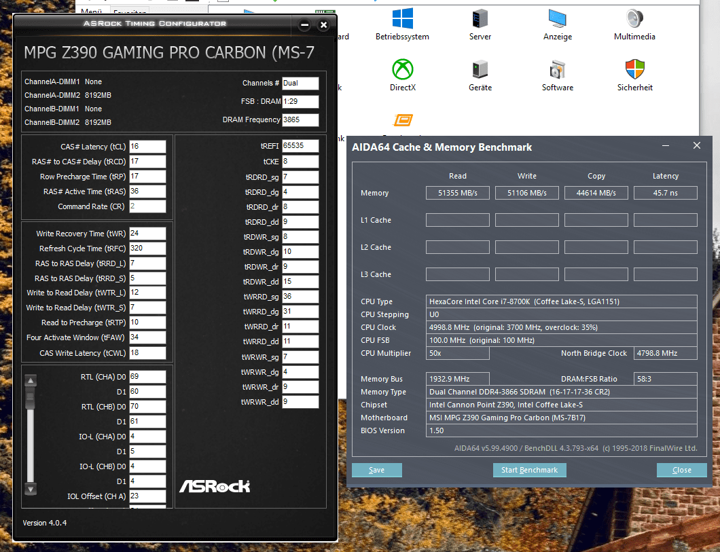Open the DirectX Xbox icon
The height and width of the screenshot is (552, 720).
(403, 69)
